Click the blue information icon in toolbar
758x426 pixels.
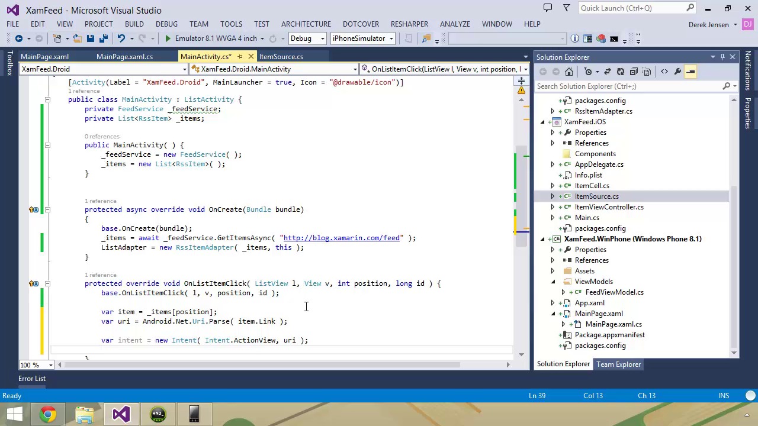575,38
